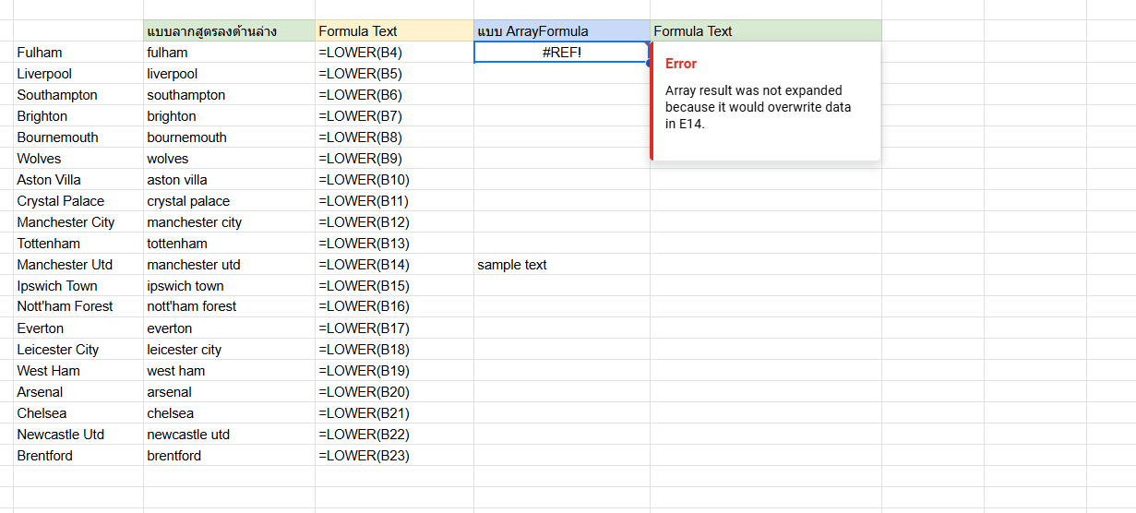
Task: Click the 'newcastle utd' lowercase cell
Action: (229, 435)
